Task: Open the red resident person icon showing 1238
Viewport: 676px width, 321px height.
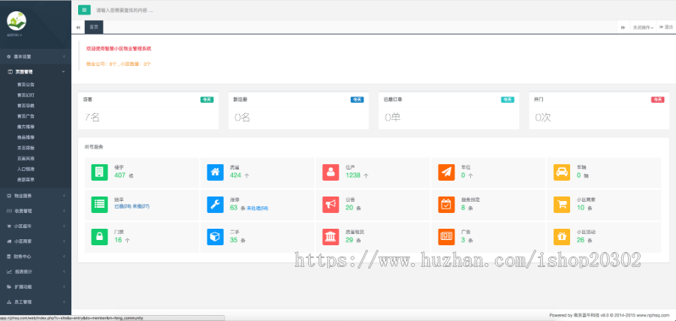Action: point(330,172)
